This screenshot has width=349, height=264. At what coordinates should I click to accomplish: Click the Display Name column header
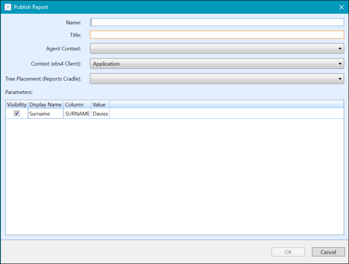(x=46, y=105)
